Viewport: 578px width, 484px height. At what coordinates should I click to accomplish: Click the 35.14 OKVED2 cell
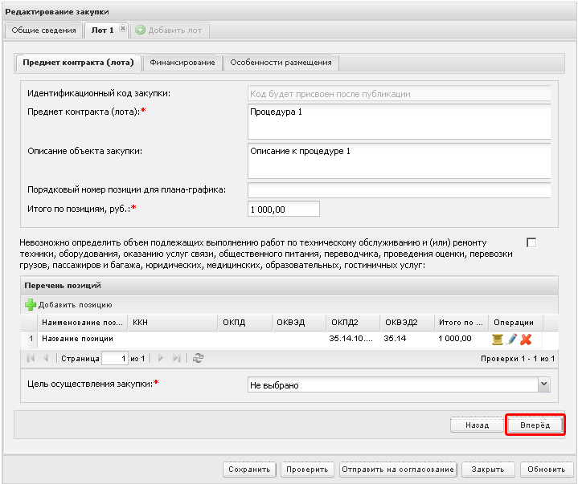tap(408, 339)
